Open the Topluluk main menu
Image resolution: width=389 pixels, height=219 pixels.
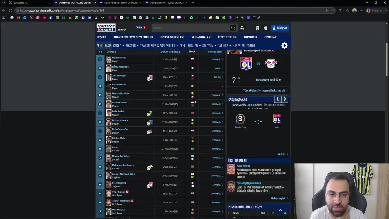pos(250,37)
